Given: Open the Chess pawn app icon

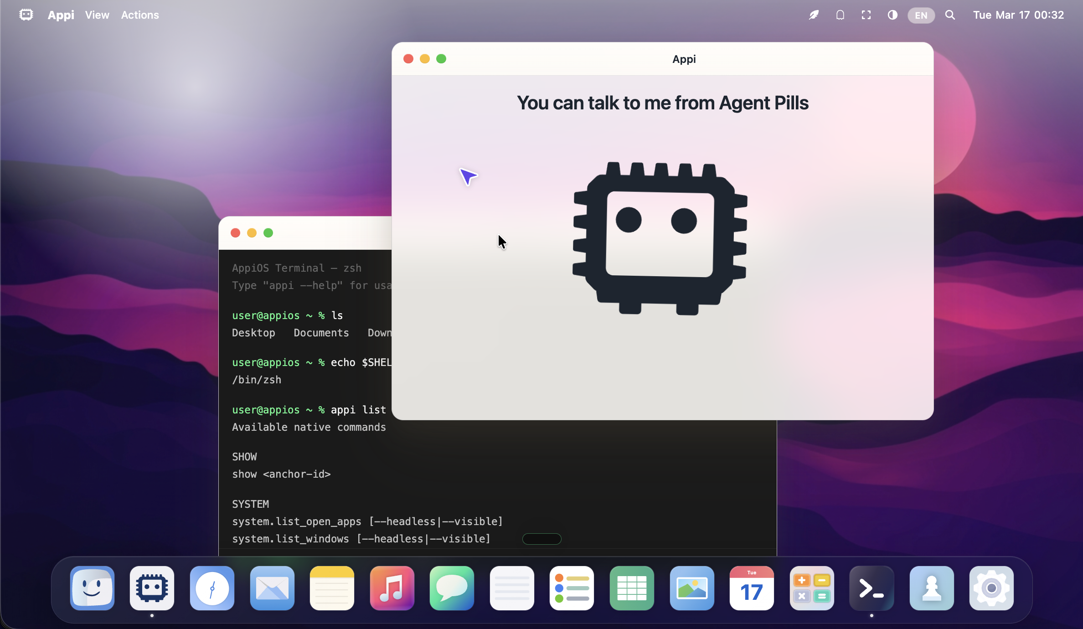Looking at the screenshot, I should click(932, 588).
